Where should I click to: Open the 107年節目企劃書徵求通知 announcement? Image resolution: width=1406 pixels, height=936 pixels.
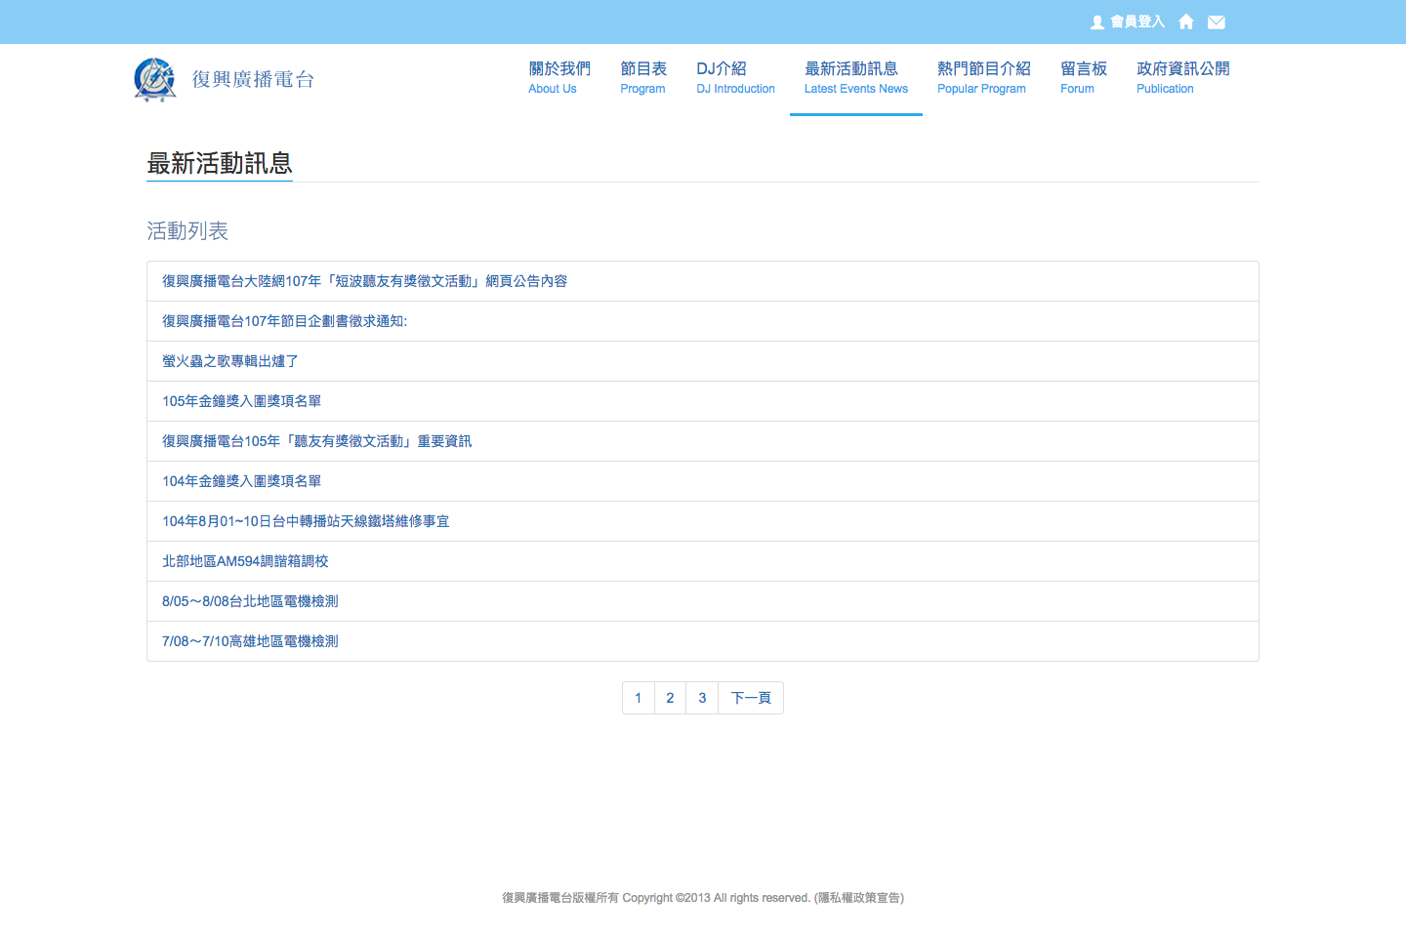point(284,321)
